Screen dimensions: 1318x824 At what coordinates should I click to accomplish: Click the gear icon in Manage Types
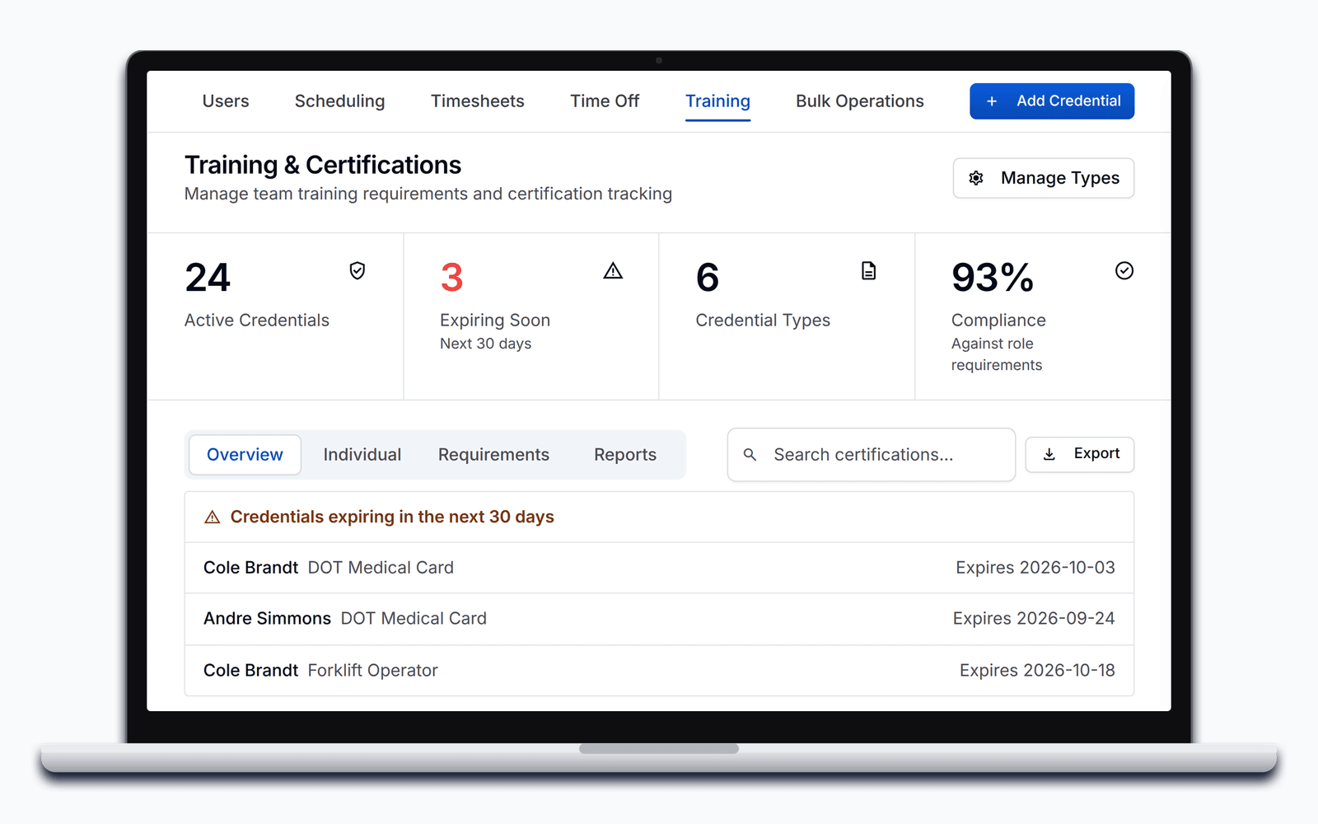point(976,178)
